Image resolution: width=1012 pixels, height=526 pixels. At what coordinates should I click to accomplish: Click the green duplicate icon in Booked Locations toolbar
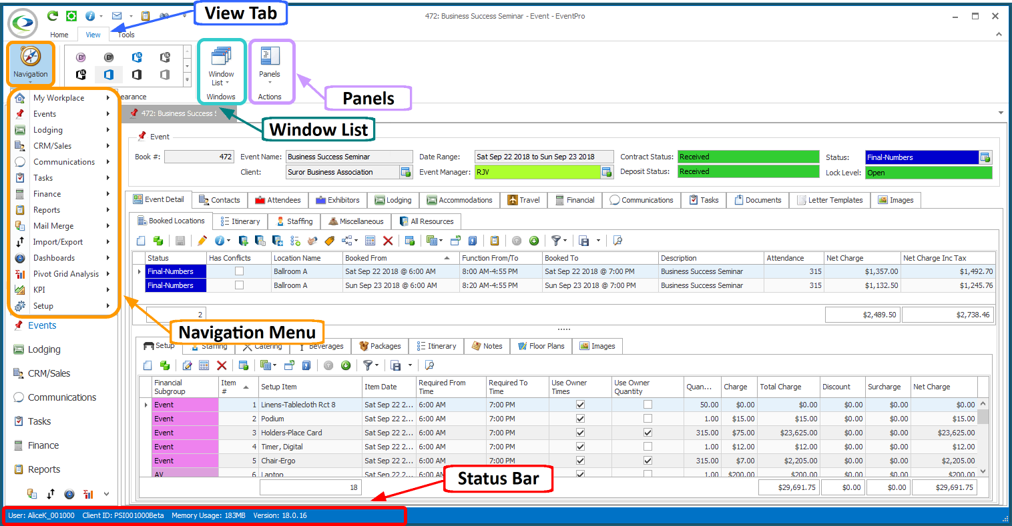click(x=158, y=241)
